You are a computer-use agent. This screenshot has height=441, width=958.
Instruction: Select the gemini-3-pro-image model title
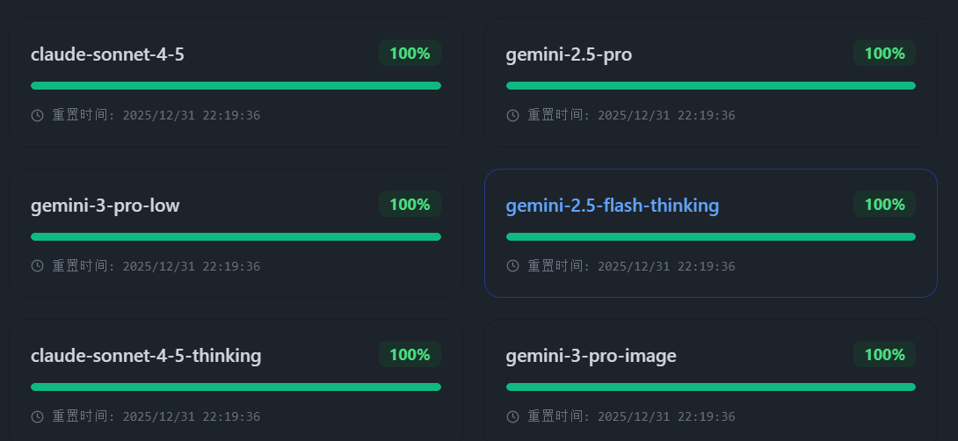591,356
